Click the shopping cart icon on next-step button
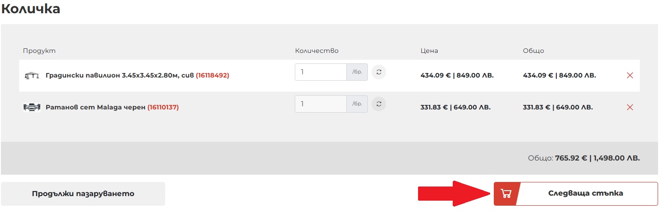This screenshot has width=659, height=223. point(506,193)
